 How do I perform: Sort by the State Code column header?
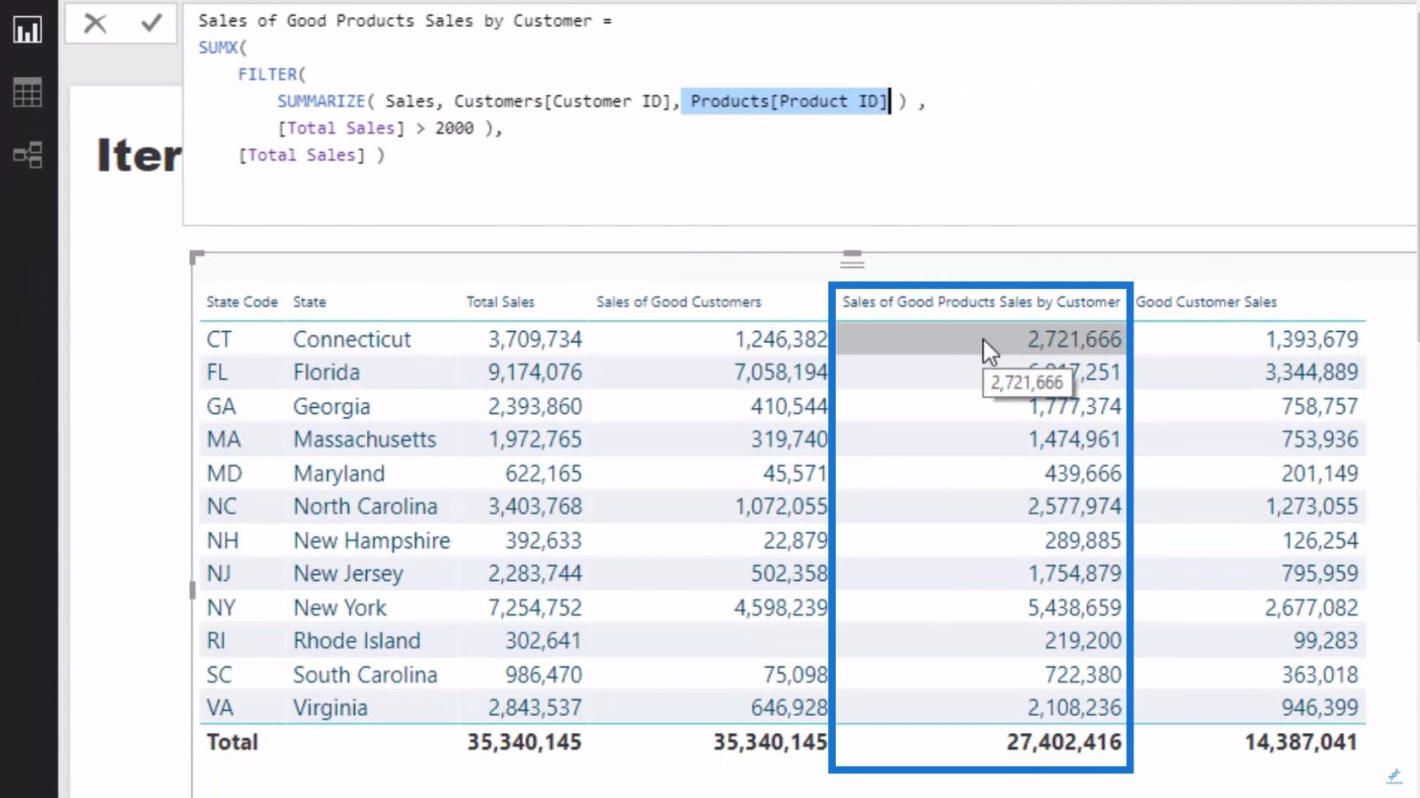(242, 301)
